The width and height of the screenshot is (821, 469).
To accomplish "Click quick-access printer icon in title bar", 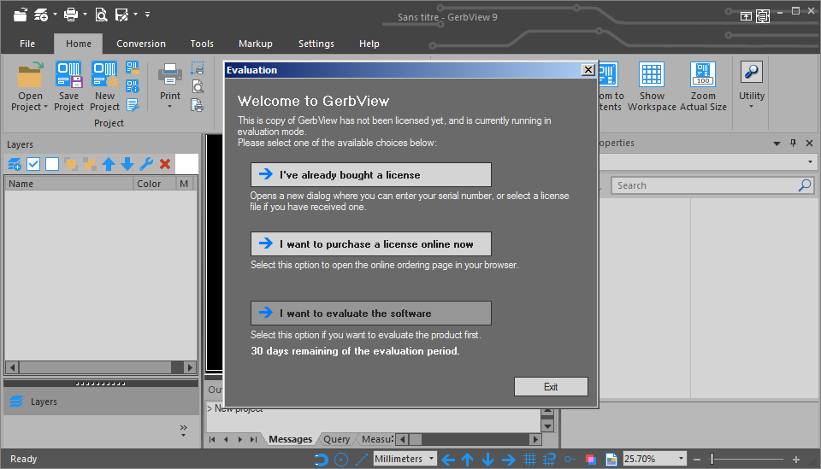I will coord(71,15).
